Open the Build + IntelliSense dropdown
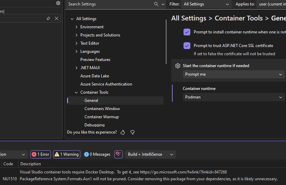Image resolution: width=286 pixels, height=185 pixels. [150, 154]
